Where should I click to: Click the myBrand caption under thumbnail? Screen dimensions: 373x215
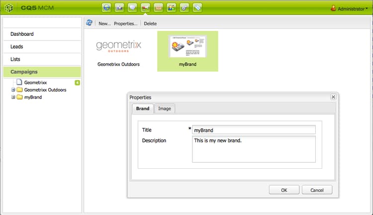coord(187,64)
